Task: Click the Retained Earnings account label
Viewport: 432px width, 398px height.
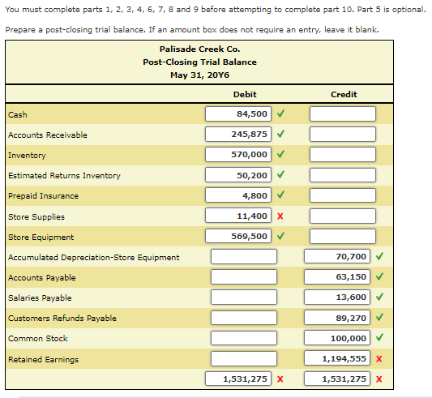Action: [43, 359]
